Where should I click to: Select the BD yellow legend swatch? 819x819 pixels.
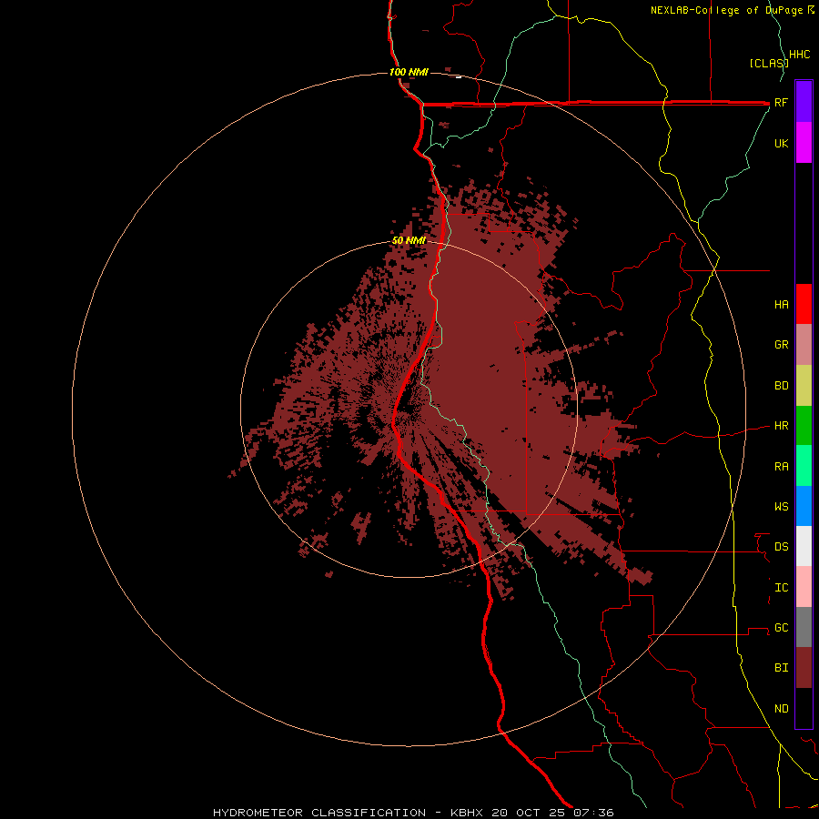click(x=804, y=386)
